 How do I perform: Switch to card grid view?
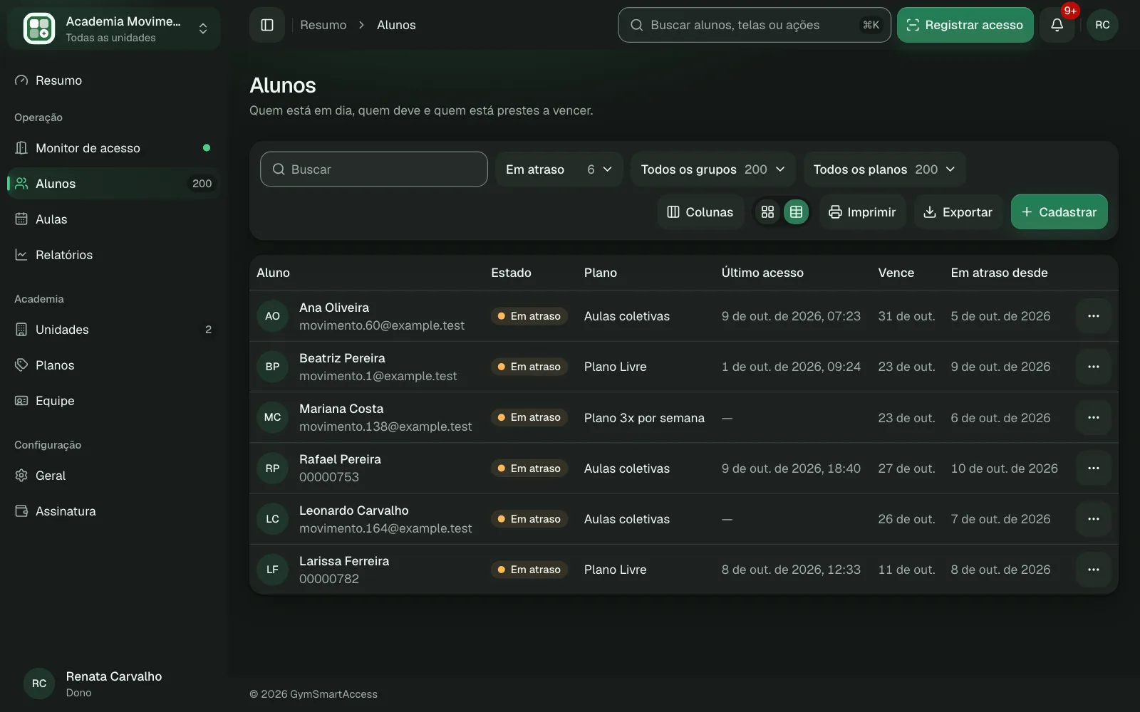click(x=767, y=212)
